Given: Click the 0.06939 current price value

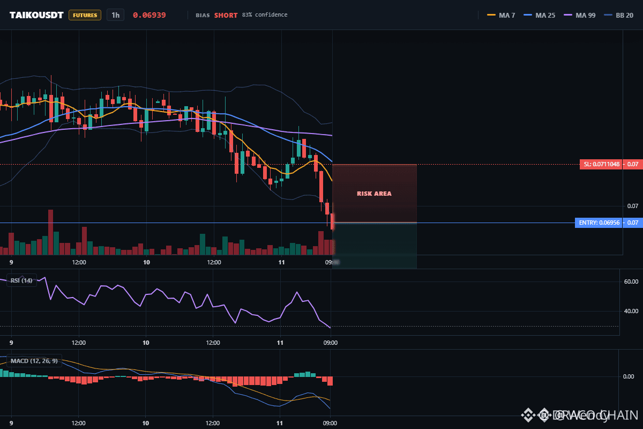Looking at the screenshot, I should click(149, 15).
